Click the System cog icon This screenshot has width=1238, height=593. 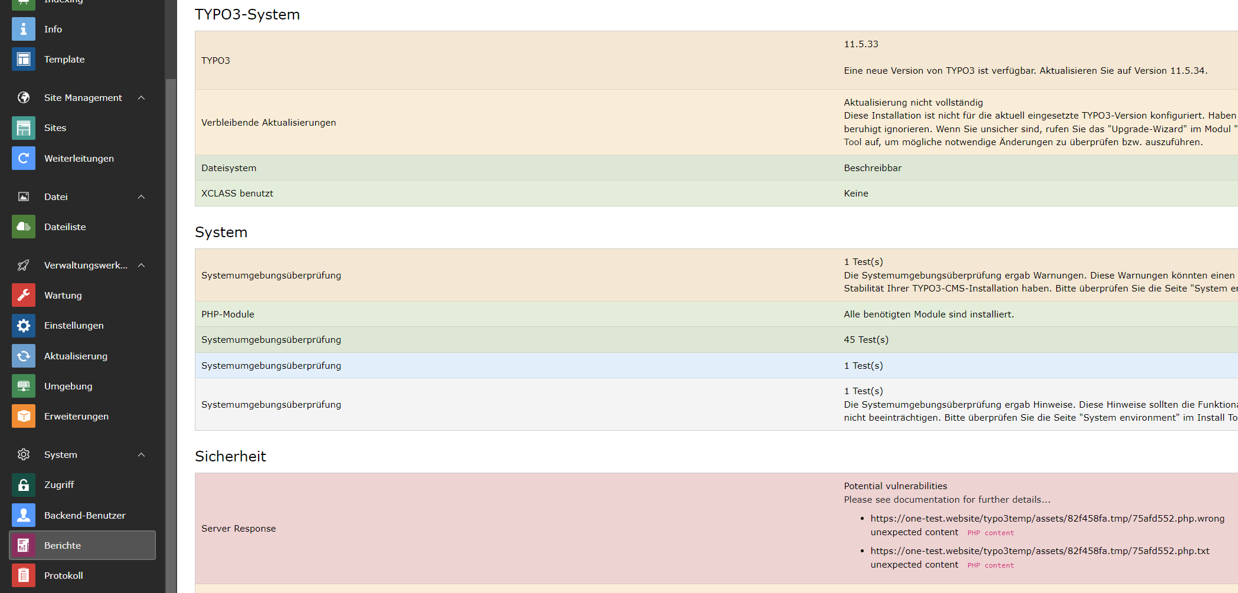pos(24,454)
